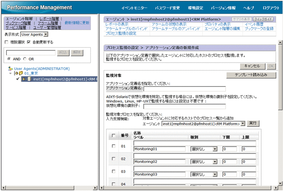284x192 pixels.
Task: Select the OR radio button
Action: tap(26, 59)
